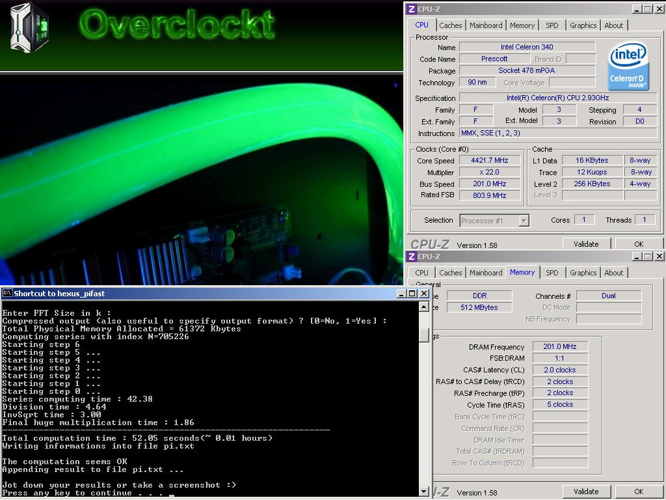The image size is (666, 500).
Task: Click the computer case logo on banner
Action: pyautogui.click(x=29, y=28)
